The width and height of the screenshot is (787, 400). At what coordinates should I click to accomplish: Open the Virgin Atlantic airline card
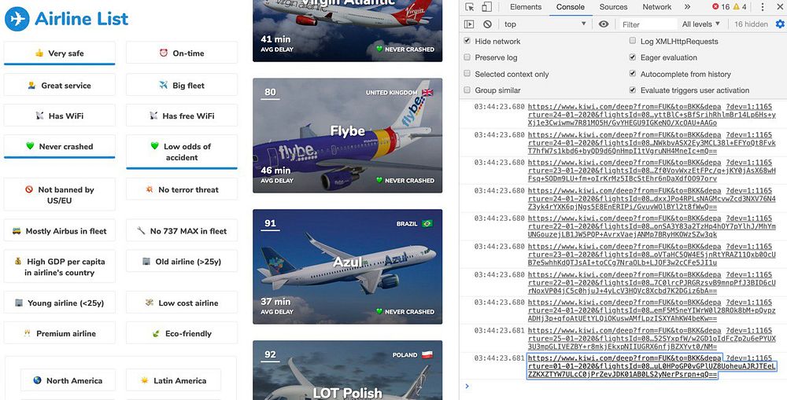point(347,31)
